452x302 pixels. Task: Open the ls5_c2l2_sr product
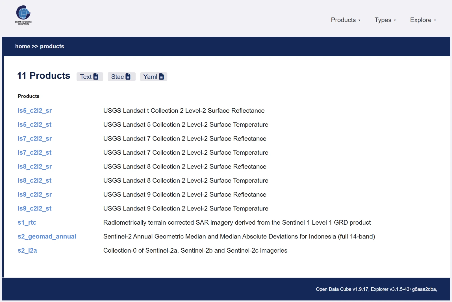[35, 111]
